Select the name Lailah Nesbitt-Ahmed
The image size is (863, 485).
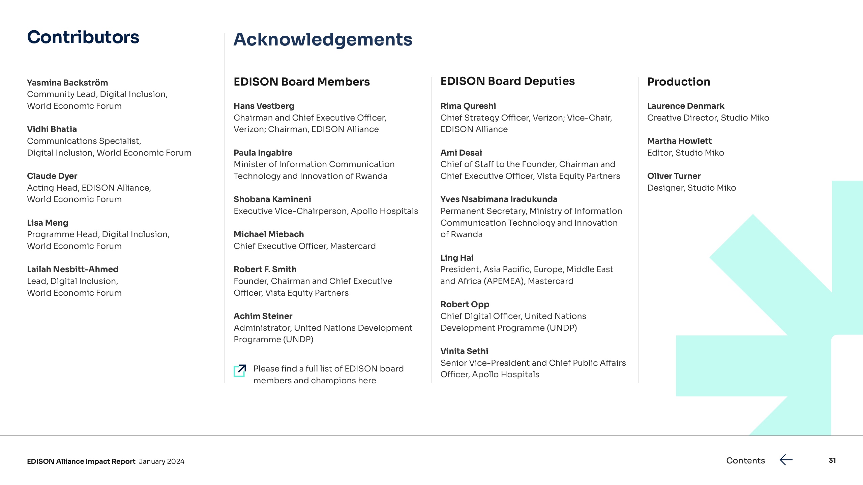[72, 269]
